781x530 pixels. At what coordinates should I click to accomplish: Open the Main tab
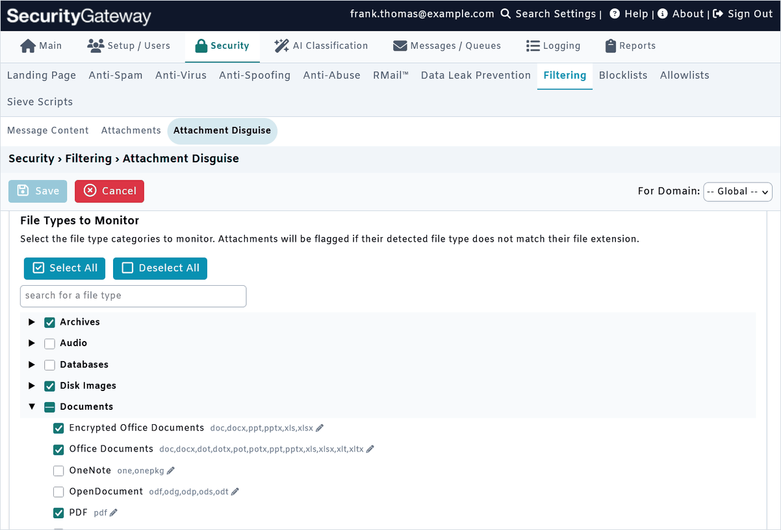tap(41, 46)
